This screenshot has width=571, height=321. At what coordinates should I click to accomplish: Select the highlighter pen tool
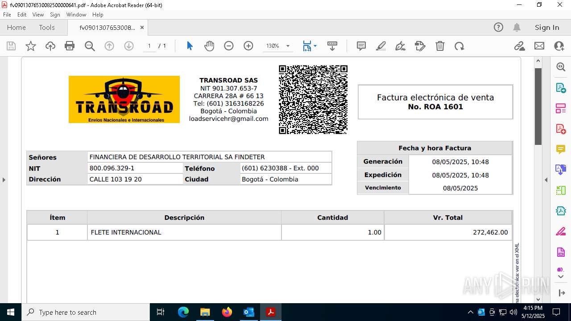(x=381, y=46)
